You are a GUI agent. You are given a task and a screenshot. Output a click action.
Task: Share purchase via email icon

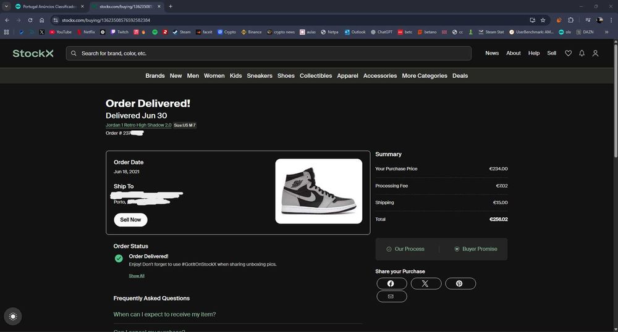point(391,296)
